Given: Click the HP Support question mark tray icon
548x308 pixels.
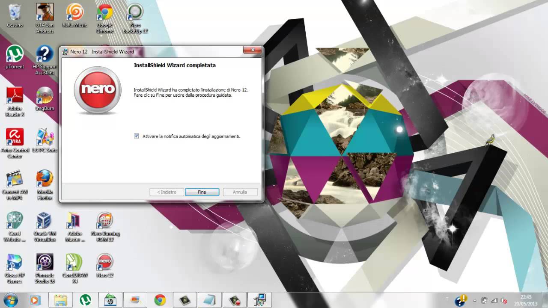Looking at the screenshot, I should (461, 300).
